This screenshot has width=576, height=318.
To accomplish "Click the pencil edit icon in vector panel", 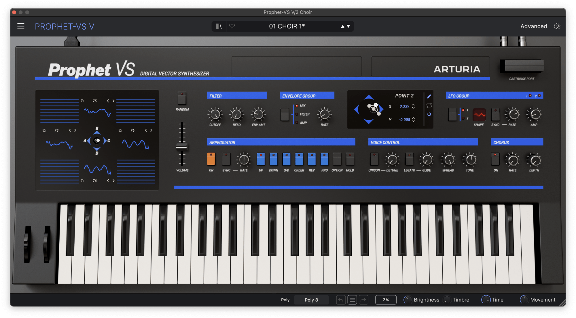I will pyautogui.click(x=429, y=96).
